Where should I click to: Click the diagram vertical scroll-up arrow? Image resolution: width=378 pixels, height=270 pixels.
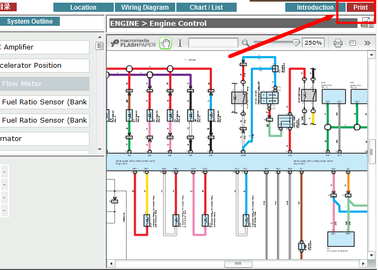(371, 55)
